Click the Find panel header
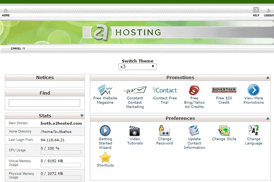This screenshot has height=182, width=274. [x=45, y=93]
